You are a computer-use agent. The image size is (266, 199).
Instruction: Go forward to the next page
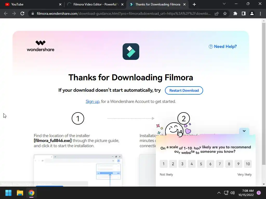(14, 13)
